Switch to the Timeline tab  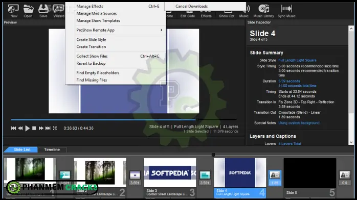click(x=52, y=149)
